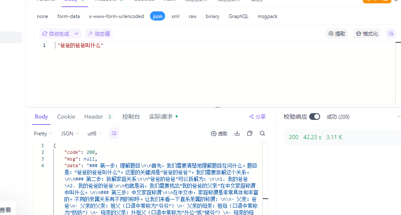Choose the GraphQL body type
This screenshot has height=215, width=401.
[238, 16]
